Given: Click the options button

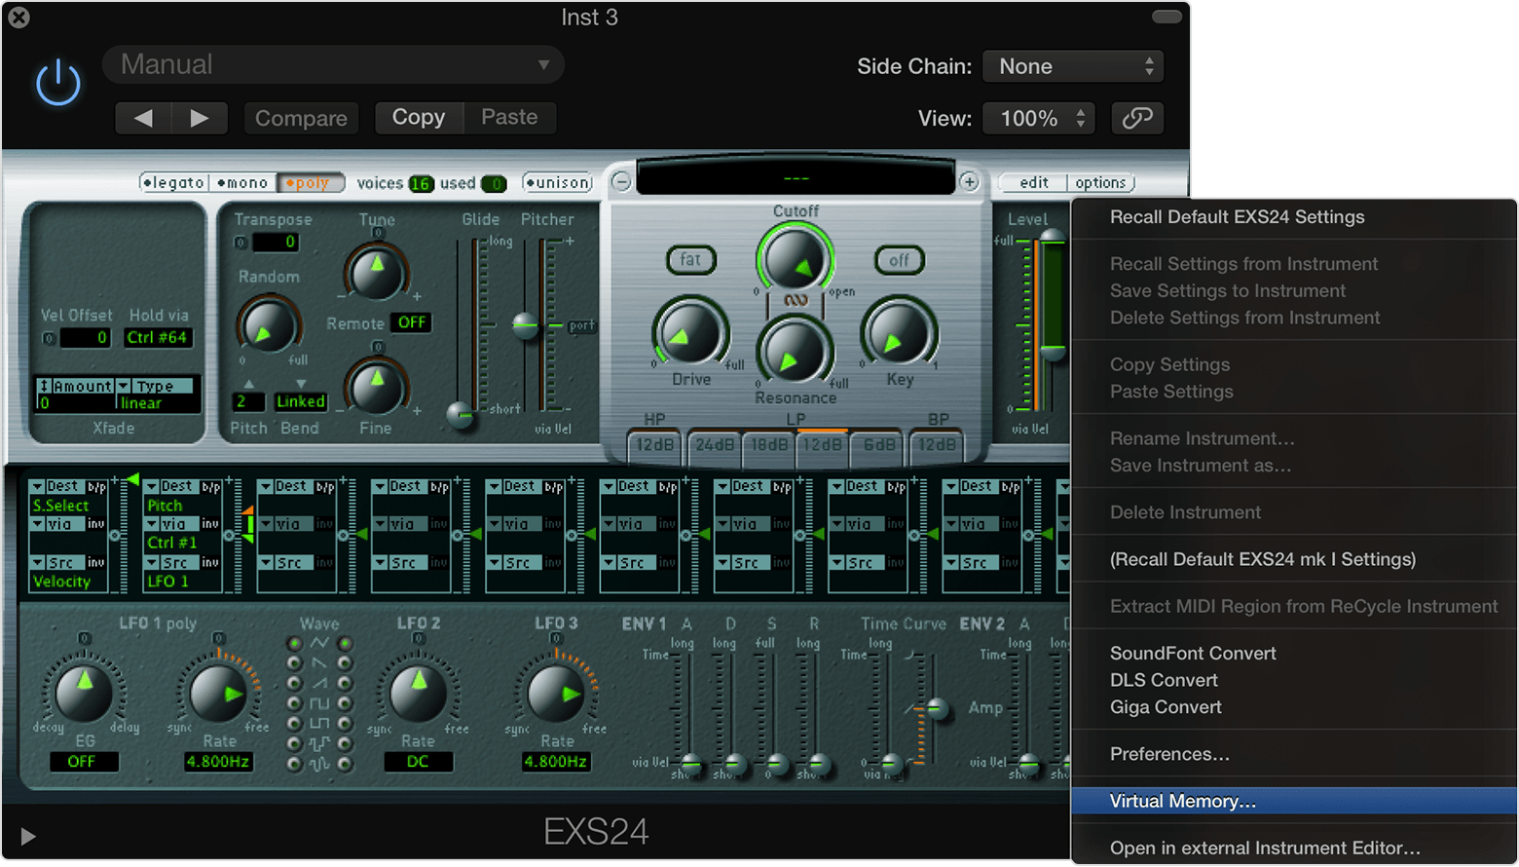Looking at the screenshot, I should (x=1100, y=182).
